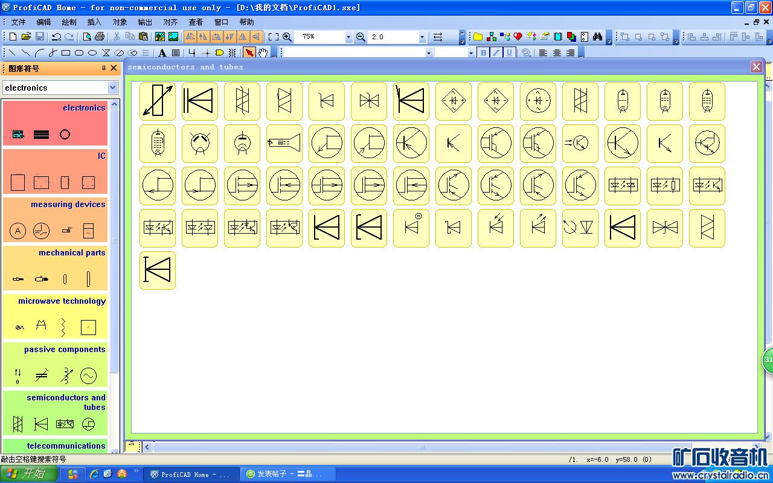Open the 文件 menu

click(18, 22)
